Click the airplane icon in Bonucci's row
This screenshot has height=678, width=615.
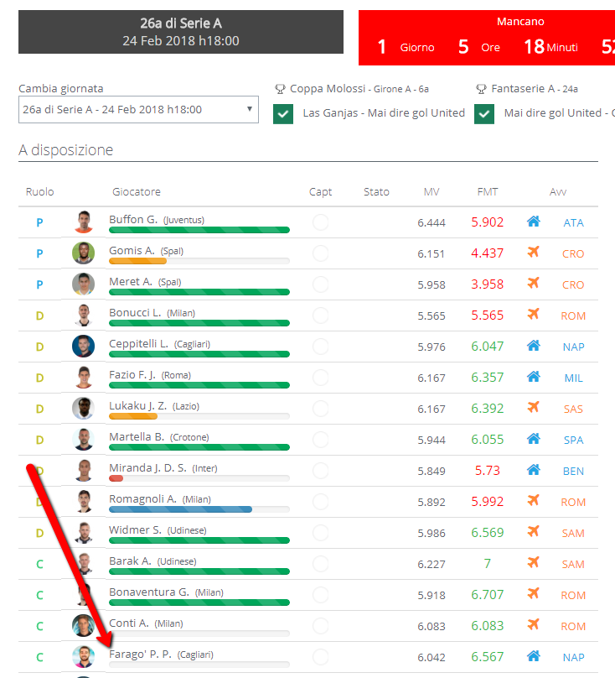[533, 315]
